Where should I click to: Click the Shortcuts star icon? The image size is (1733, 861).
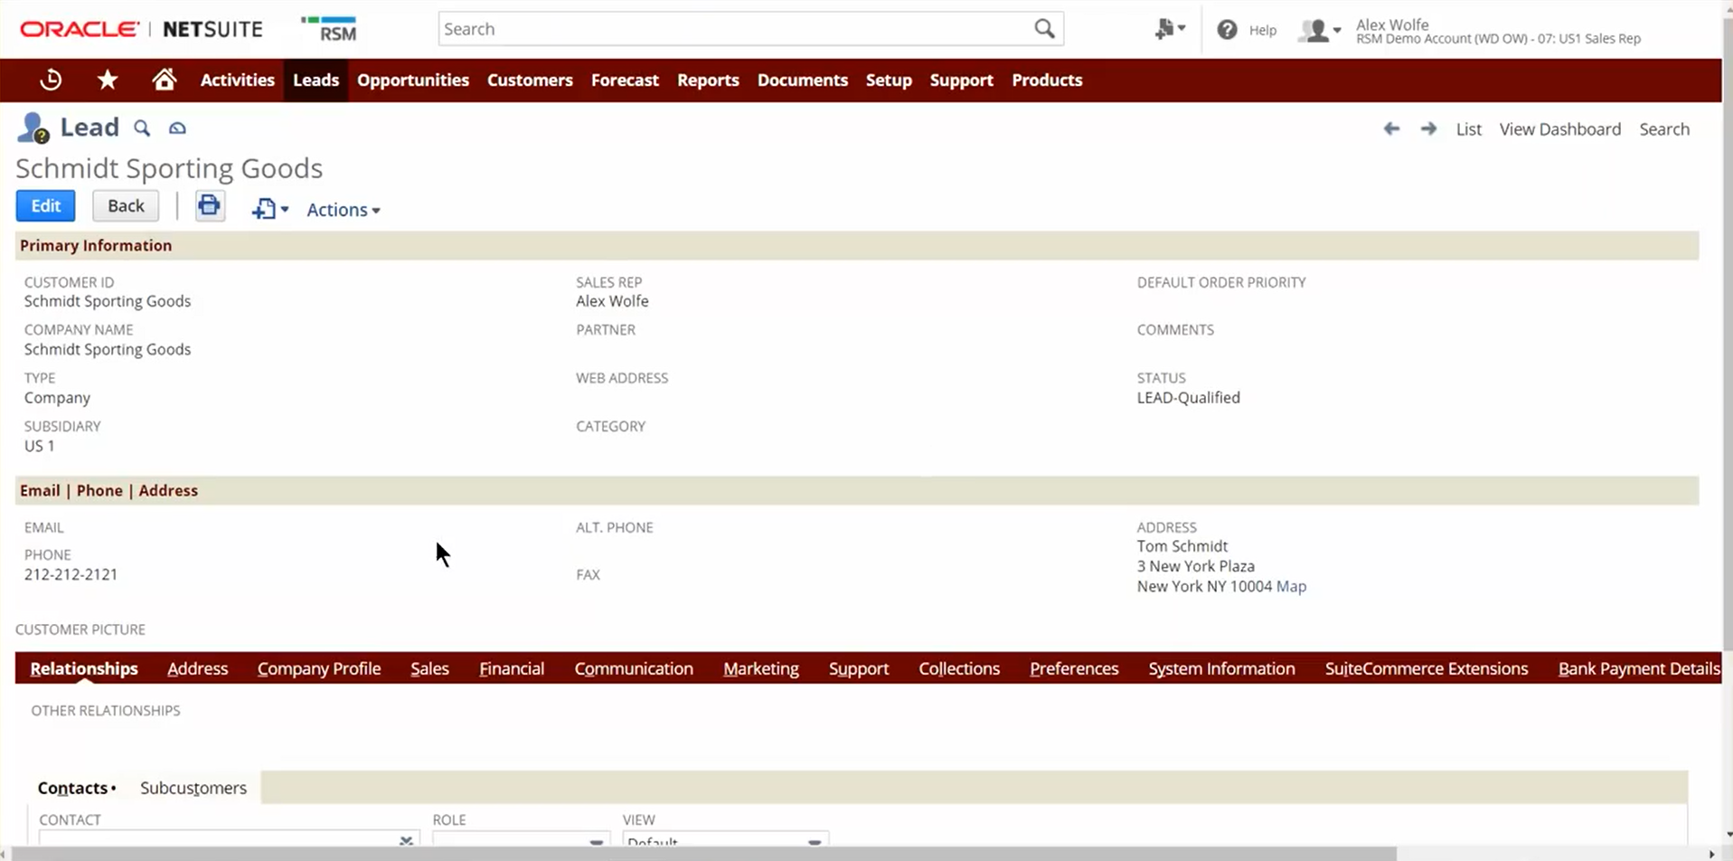[108, 80]
